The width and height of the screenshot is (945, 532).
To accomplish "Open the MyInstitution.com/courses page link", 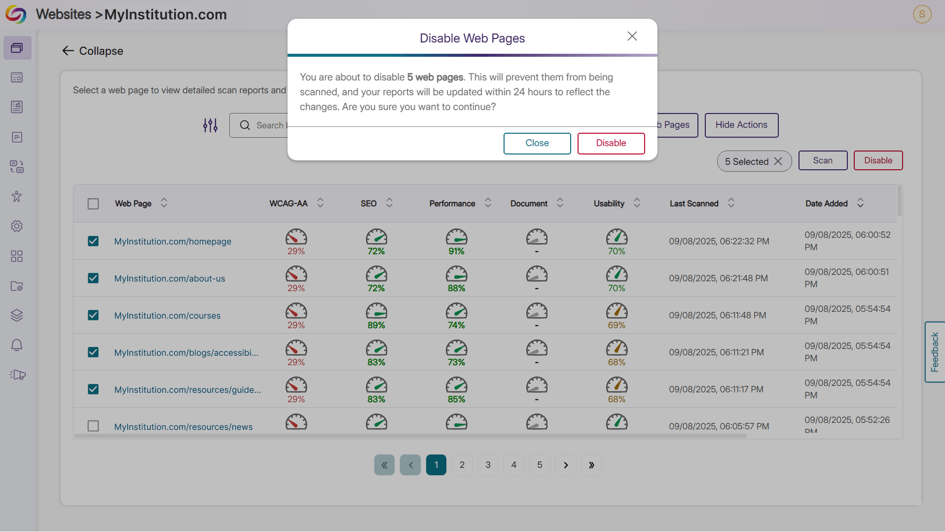I will (x=167, y=315).
